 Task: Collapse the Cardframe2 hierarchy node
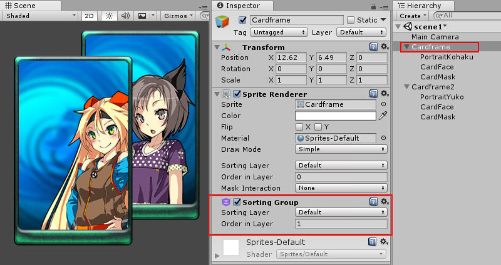(x=406, y=87)
